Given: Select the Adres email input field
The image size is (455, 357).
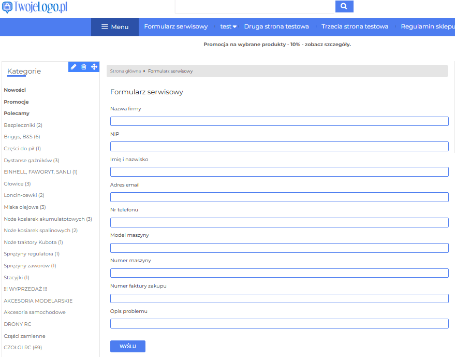Looking at the screenshot, I should pyautogui.click(x=279, y=197).
